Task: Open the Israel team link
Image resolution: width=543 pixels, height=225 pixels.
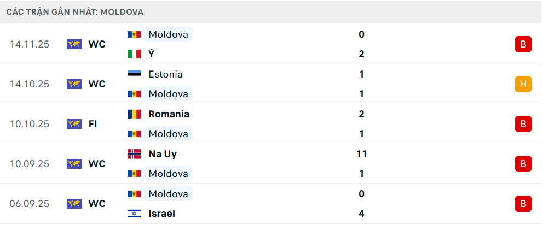Action: [x=162, y=214]
